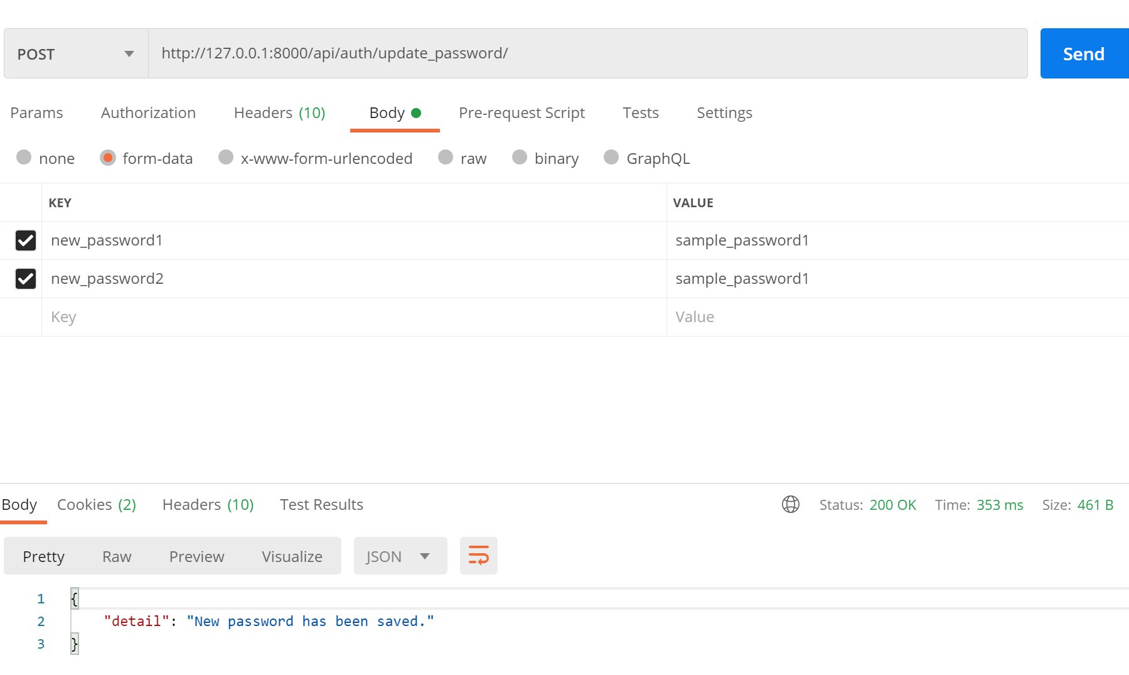Toggle the word wrap icon button
The height and width of the screenshot is (675, 1129).
pyautogui.click(x=478, y=556)
